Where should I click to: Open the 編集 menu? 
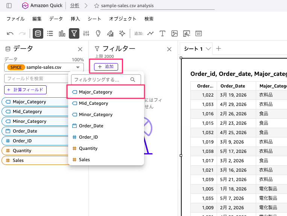click(37, 19)
